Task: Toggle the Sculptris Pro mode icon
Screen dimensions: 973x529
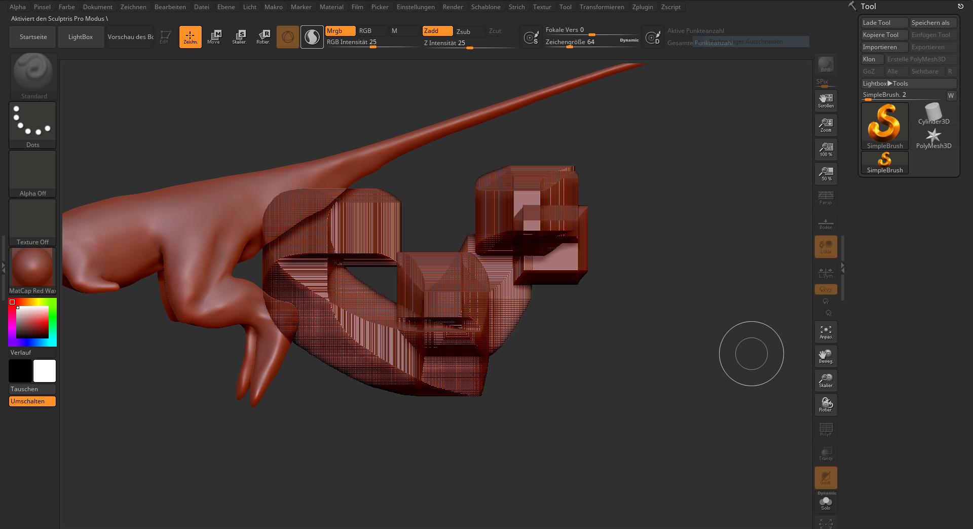Action: 288,37
